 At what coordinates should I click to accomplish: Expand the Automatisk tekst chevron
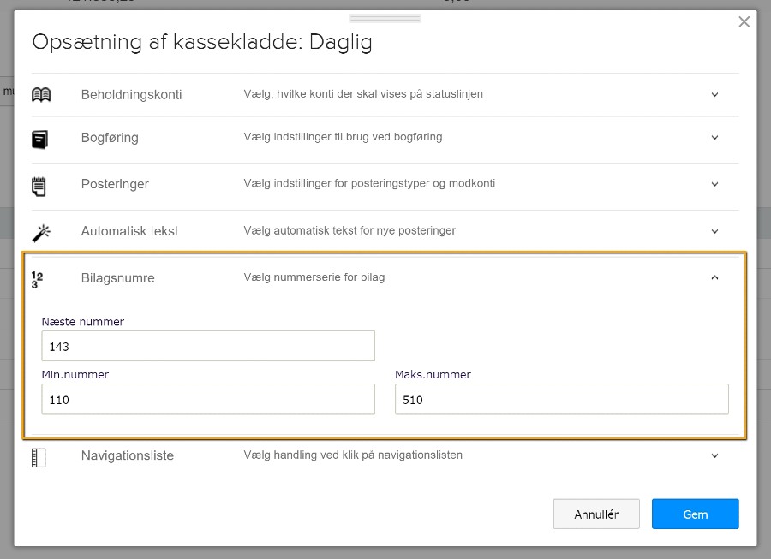[x=714, y=231]
